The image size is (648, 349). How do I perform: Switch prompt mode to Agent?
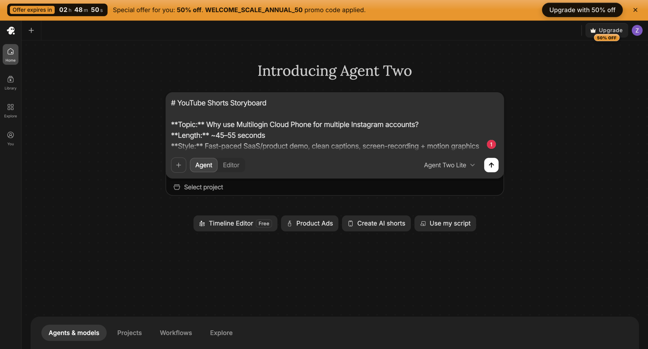[204, 165]
